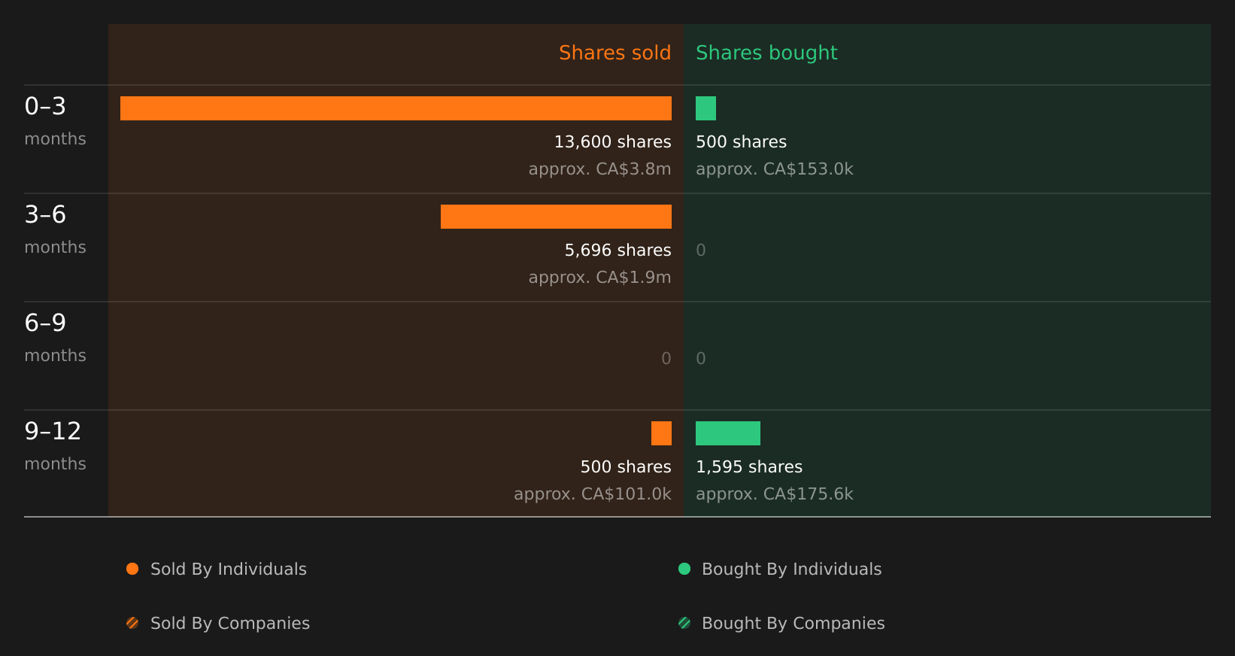Image resolution: width=1235 pixels, height=656 pixels.
Task: Click the 1,595 shares value
Action: click(749, 467)
